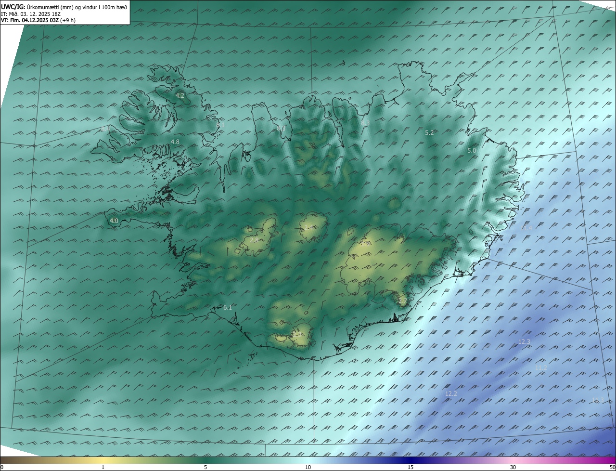Screen dimensions: 616x471
Task: Click the 2.4 value label on the map
Action: point(309,227)
